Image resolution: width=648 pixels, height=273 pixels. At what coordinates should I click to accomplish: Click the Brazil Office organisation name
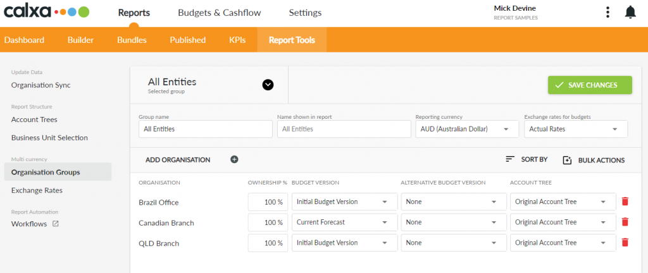click(x=159, y=202)
